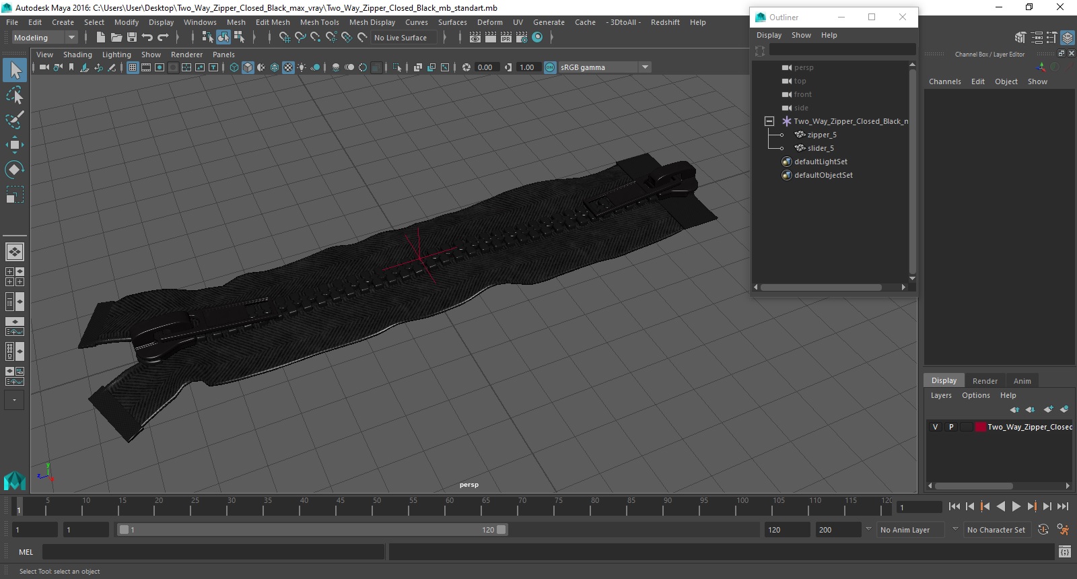Screen dimensions: 1077x579
Task: Click the Undo arrow icon
Action: coord(147,38)
